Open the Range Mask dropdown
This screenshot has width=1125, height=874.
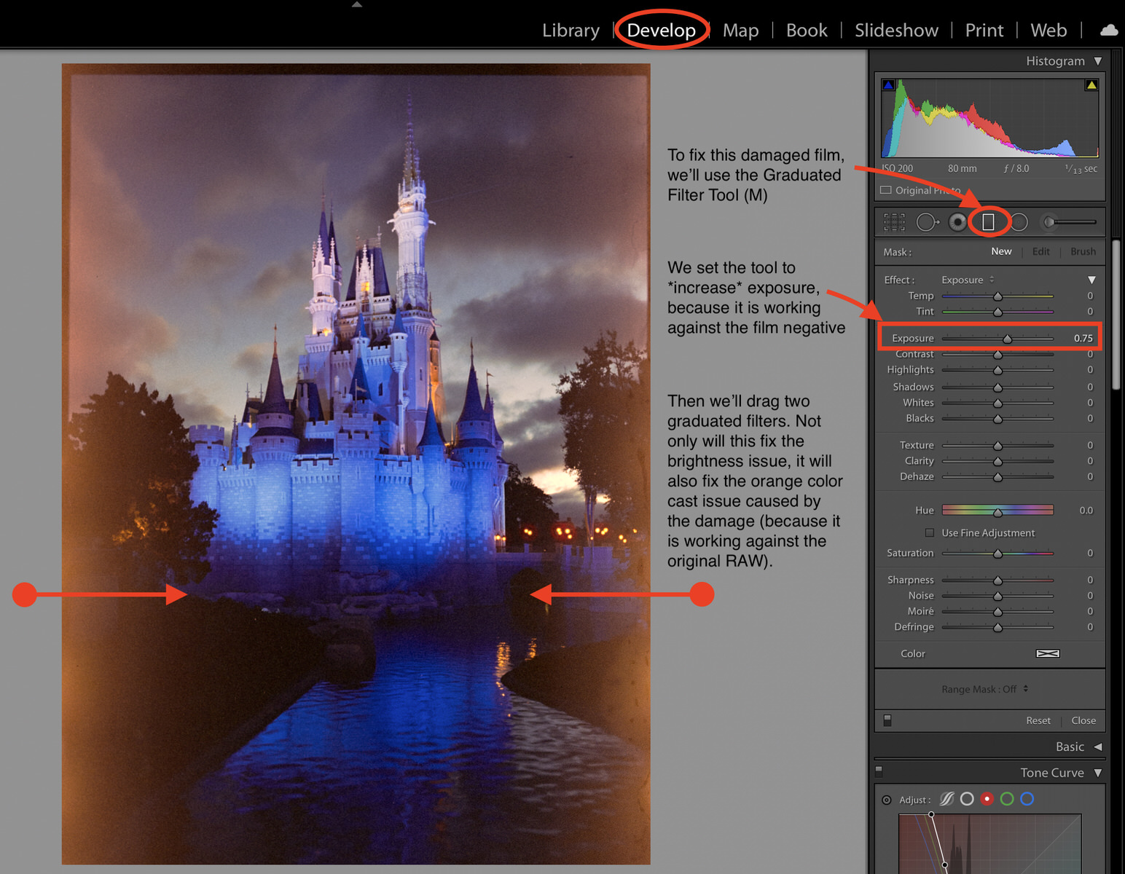985,689
